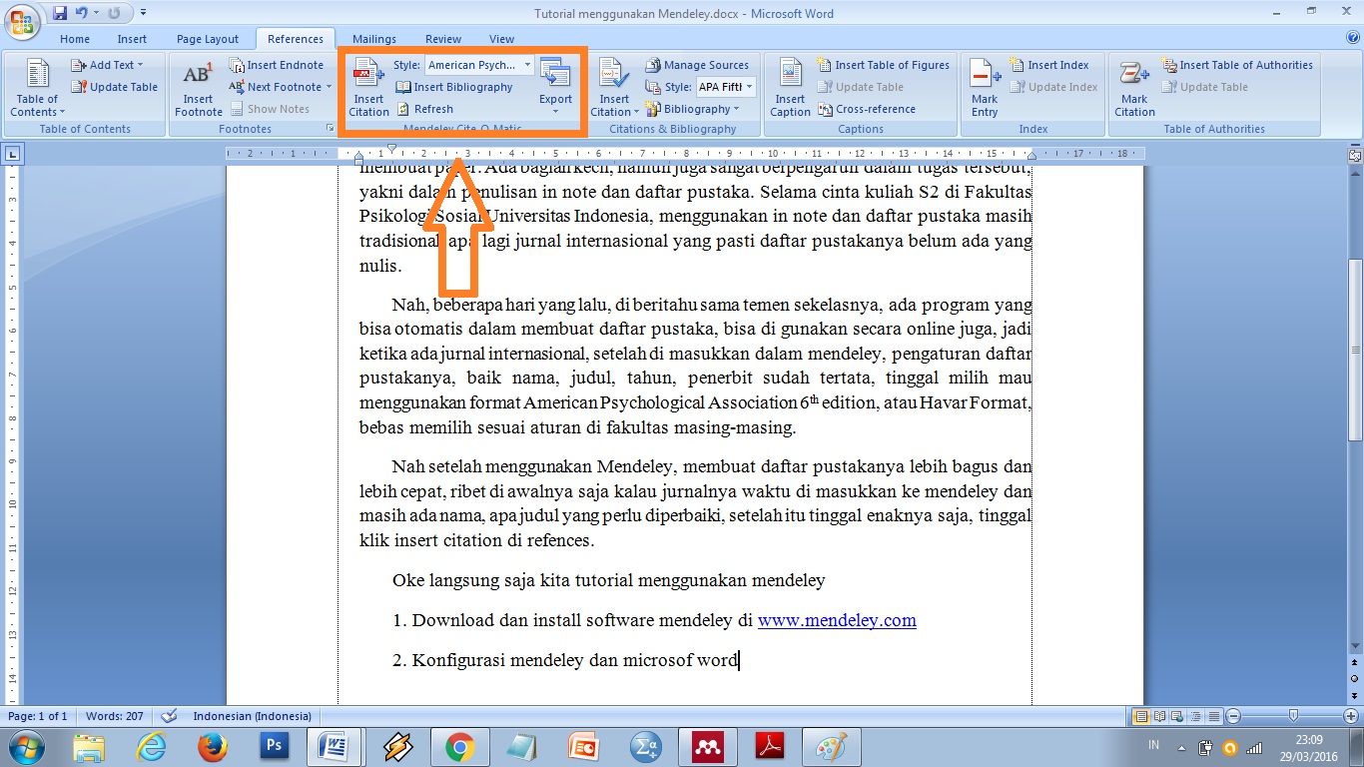Refresh Mendeley citations
Viewport: 1364px width, 767px height.
(x=424, y=109)
